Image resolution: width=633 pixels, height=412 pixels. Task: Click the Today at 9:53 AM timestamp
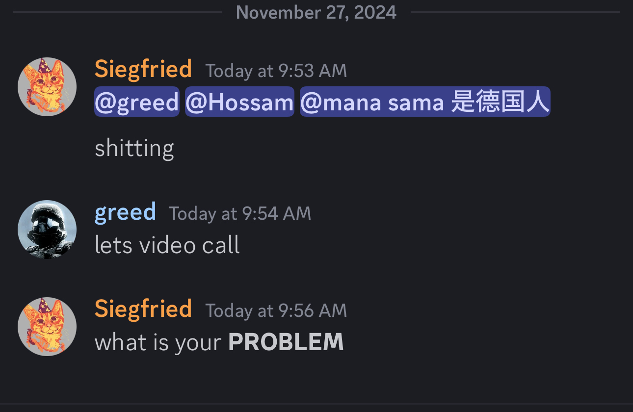(x=276, y=71)
